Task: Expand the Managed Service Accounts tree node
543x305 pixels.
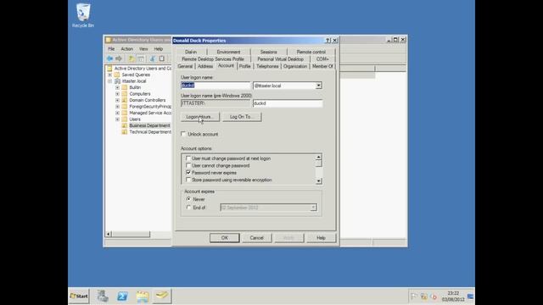Action: pos(117,113)
